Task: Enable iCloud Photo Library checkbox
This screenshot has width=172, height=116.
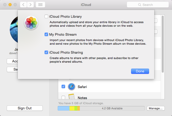Action: click(46, 16)
